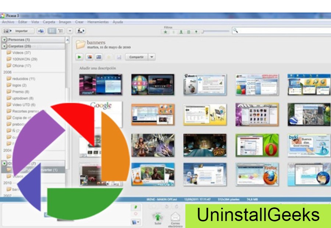Open the Carpeta menu
Image resolution: width=331 pixels, height=228 pixels.
[49, 22]
